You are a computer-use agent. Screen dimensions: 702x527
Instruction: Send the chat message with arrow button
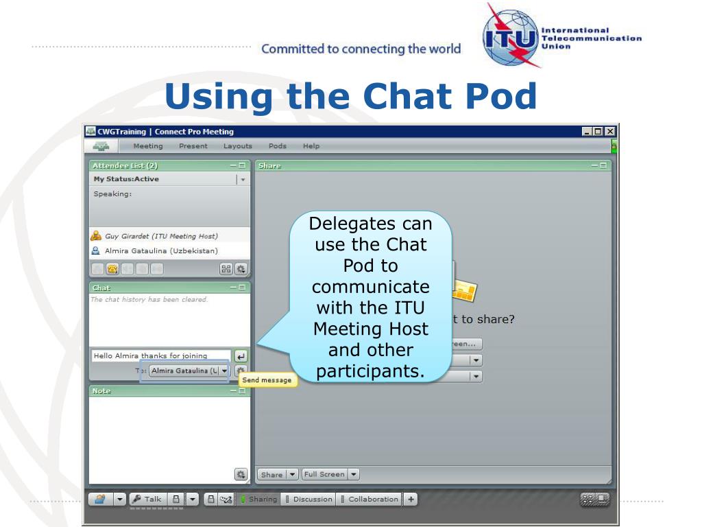click(241, 356)
